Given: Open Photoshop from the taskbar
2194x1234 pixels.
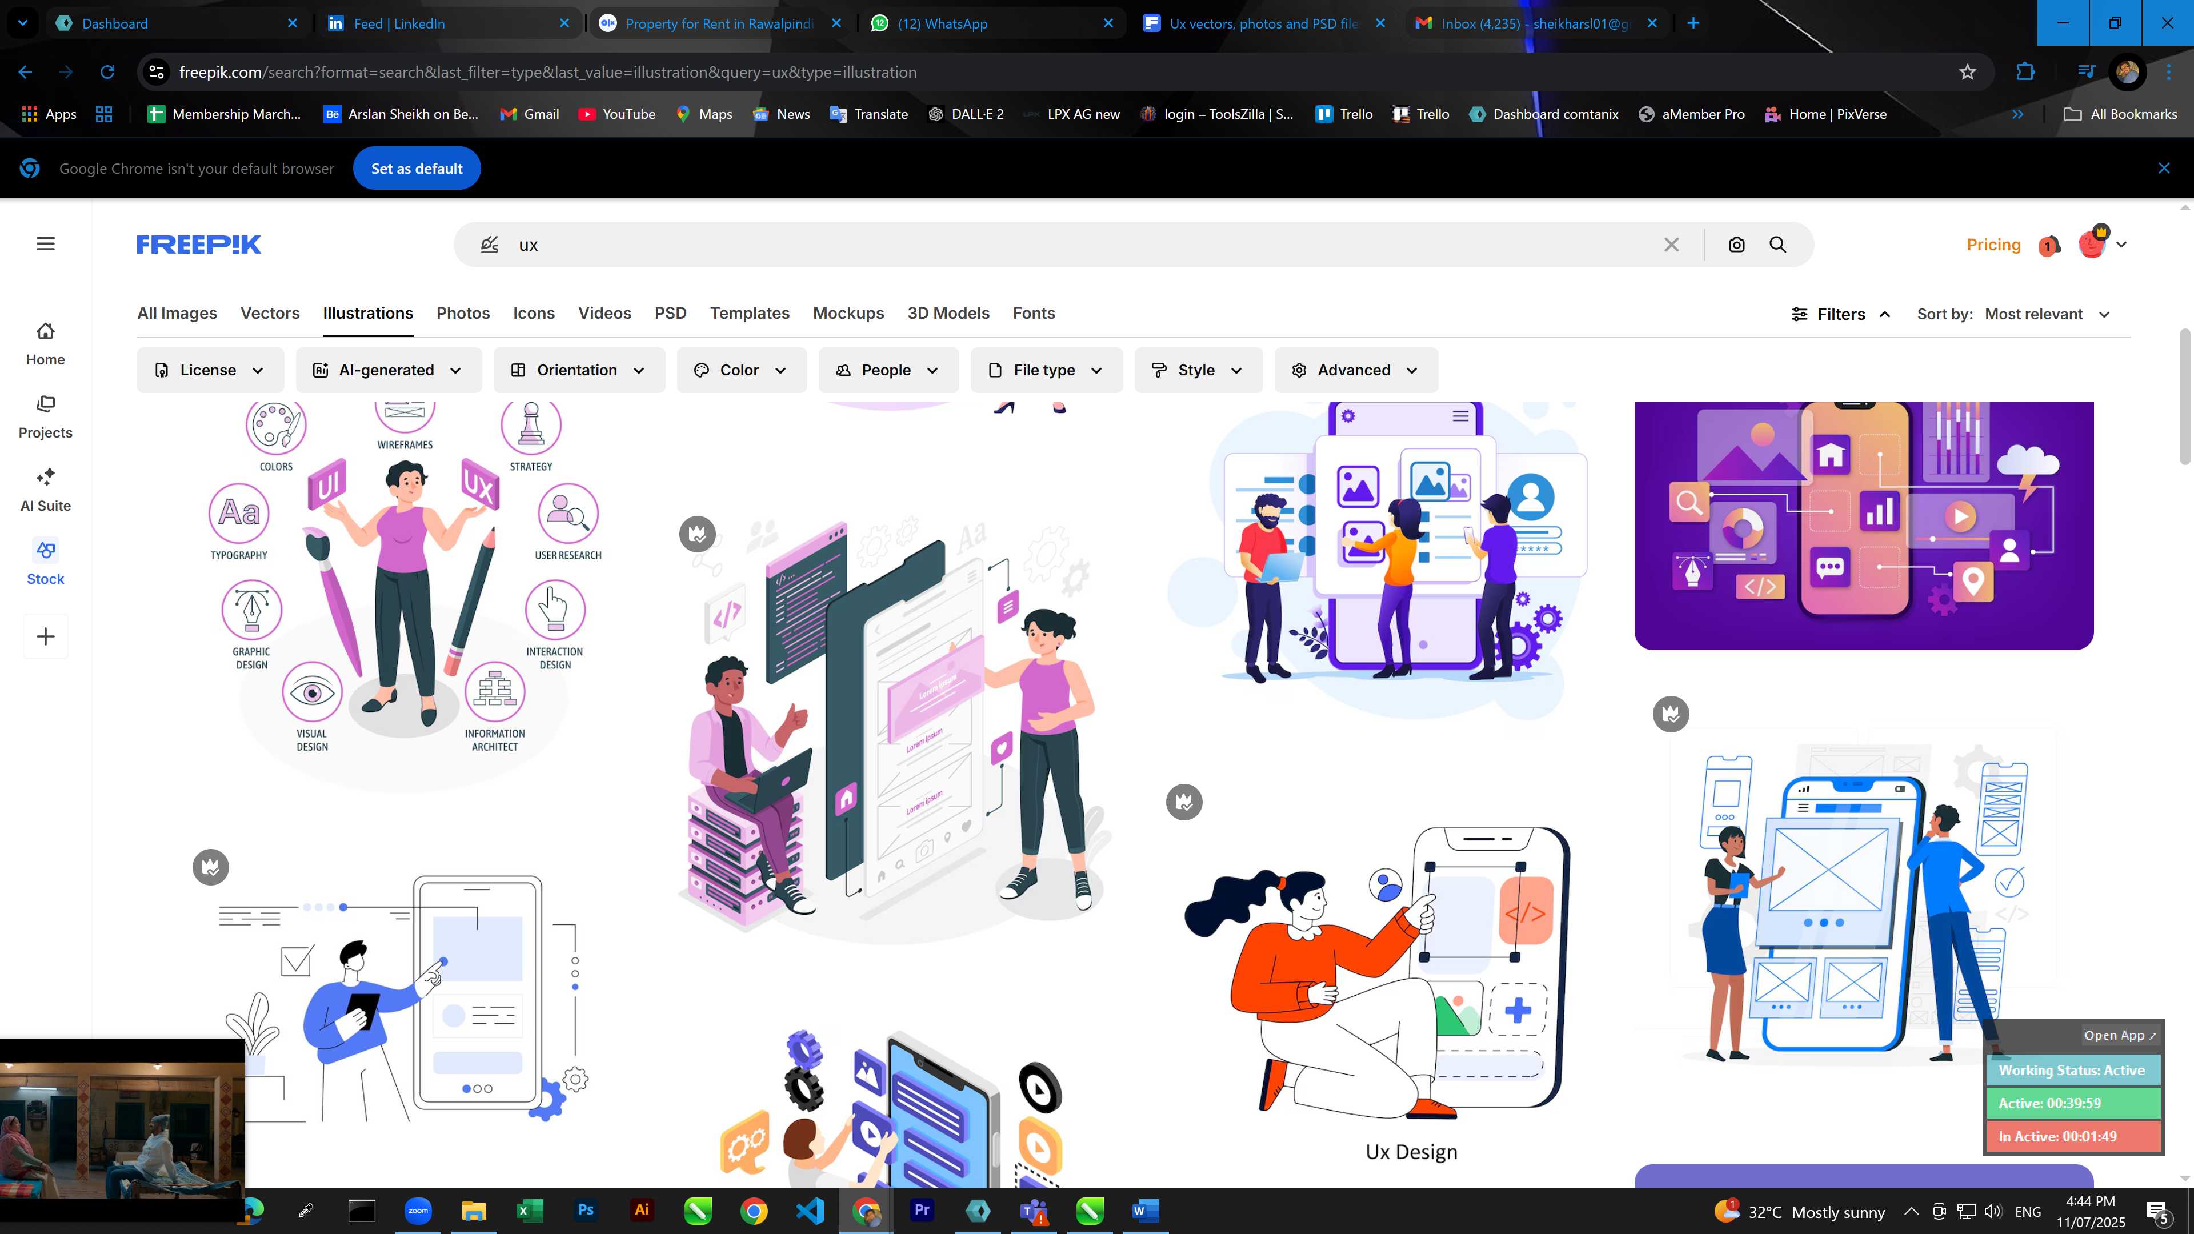Looking at the screenshot, I should coord(586,1210).
